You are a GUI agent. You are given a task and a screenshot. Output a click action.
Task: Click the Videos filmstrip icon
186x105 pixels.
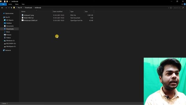[x=5, y=38]
